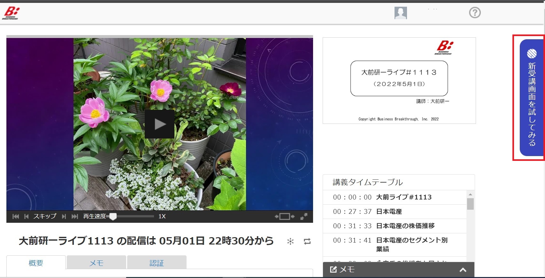Click the timetable scrollbar thumb
The image size is (545, 278).
(x=470, y=204)
